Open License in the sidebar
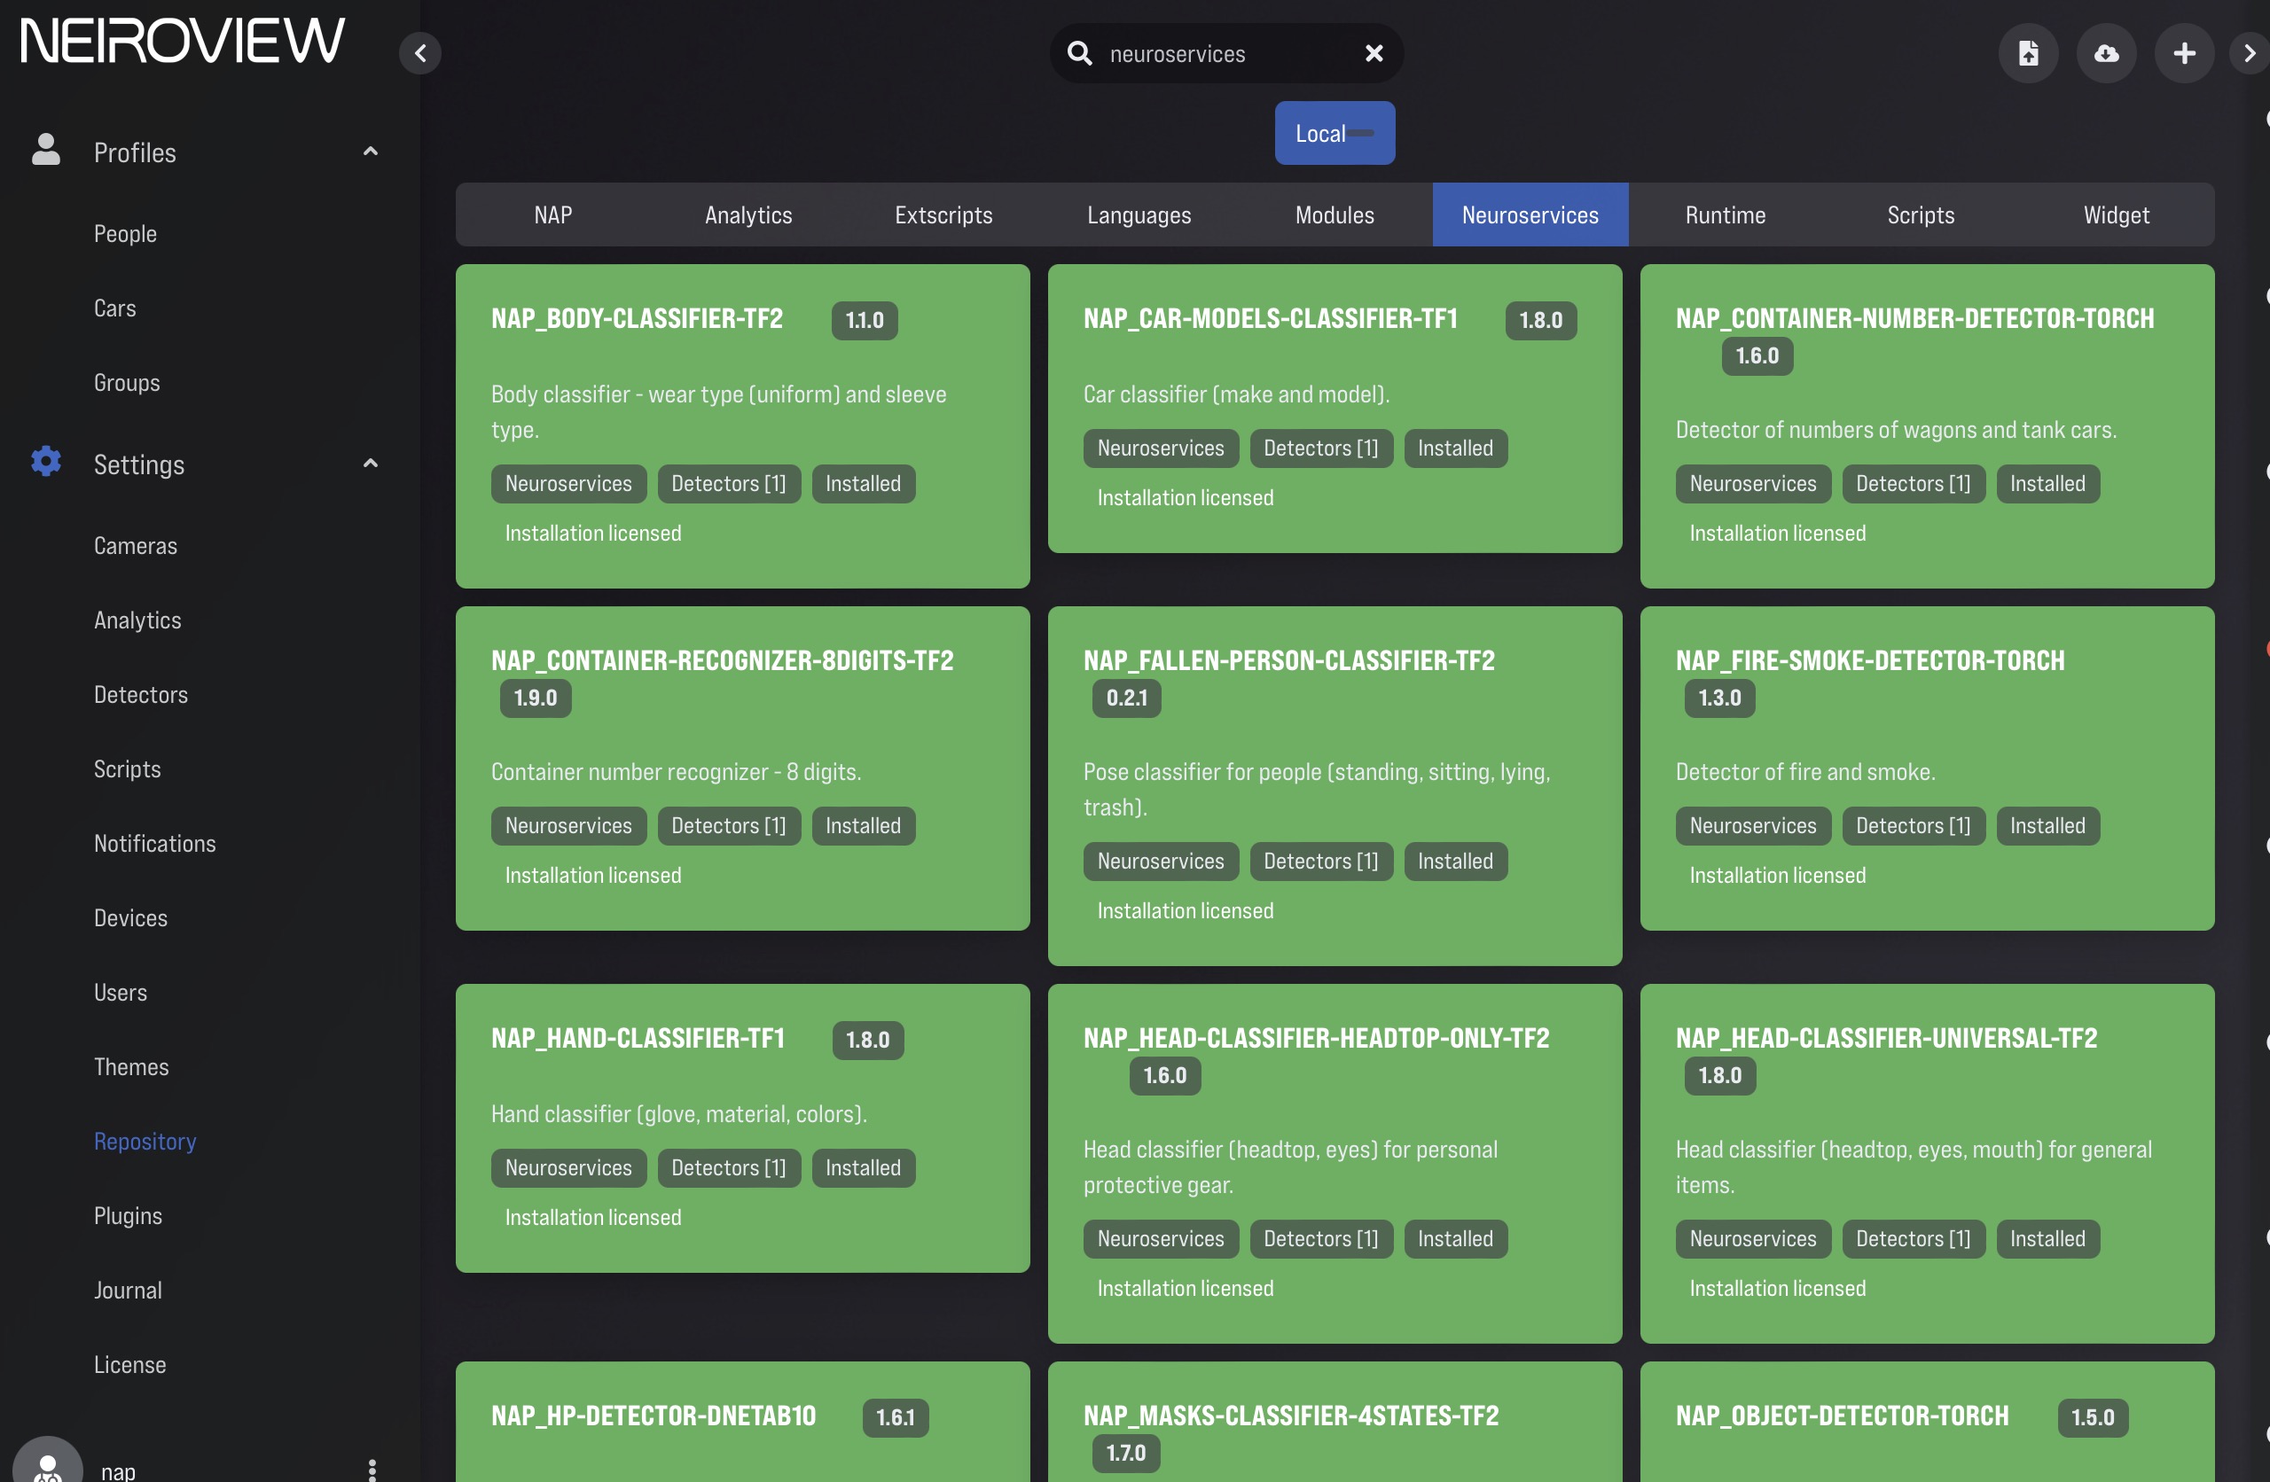The height and width of the screenshot is (1482, 2270). click(129, 1364)
